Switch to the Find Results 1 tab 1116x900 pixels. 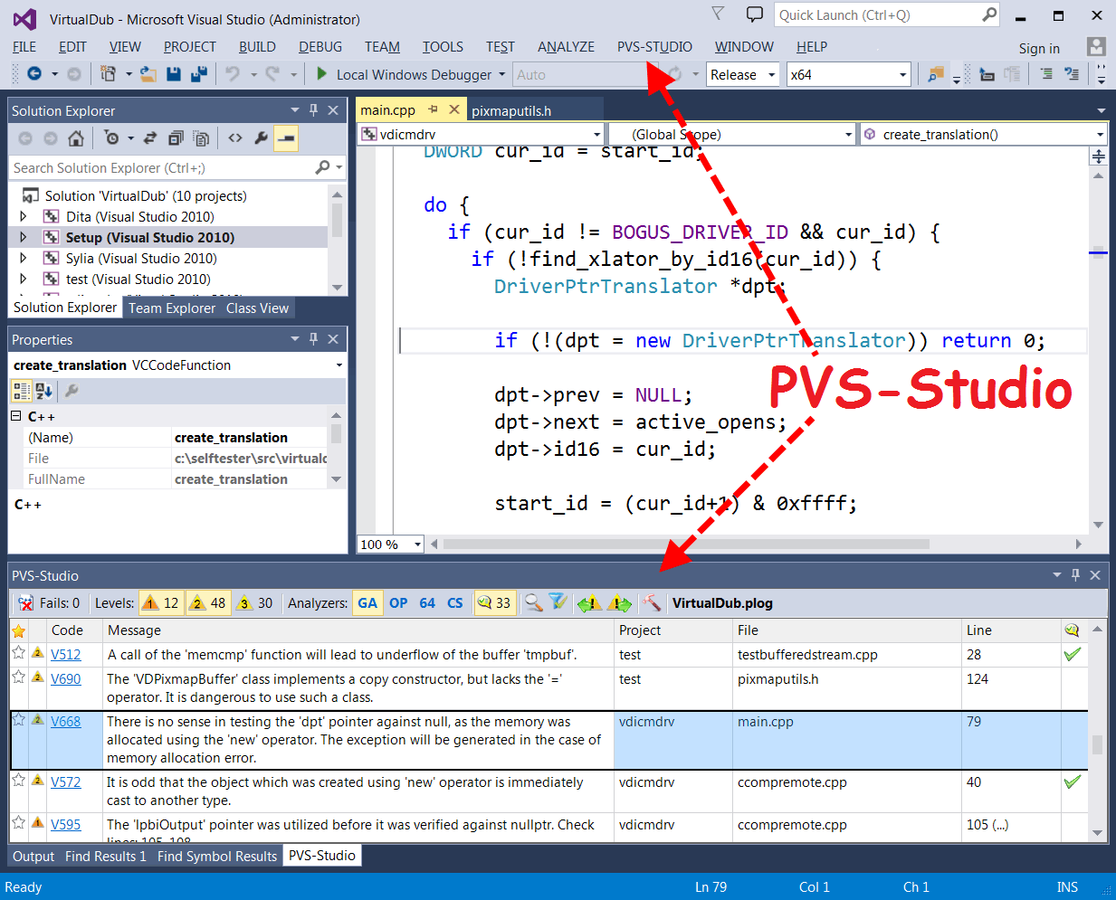[x=106, y=857]
